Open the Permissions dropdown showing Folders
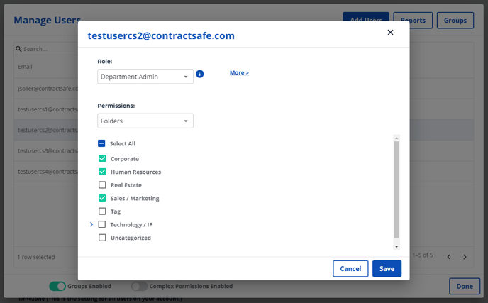 tap(145, 121)
